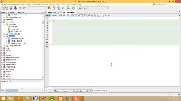Switch to the Files tab
The height and width of the screenshot is (101, 181).
click(12, 12)
